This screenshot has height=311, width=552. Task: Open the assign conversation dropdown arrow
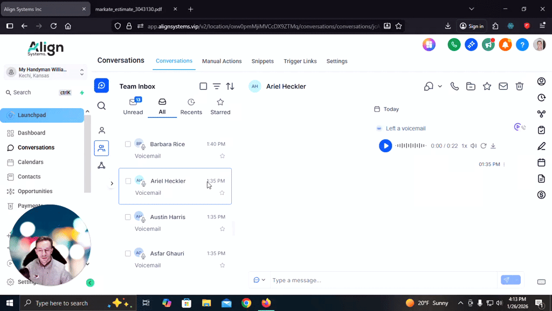click(440, 86)
